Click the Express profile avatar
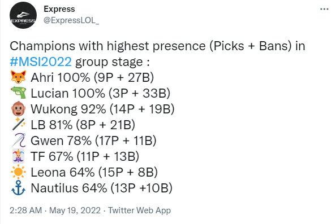 click(x=23, y=15)
